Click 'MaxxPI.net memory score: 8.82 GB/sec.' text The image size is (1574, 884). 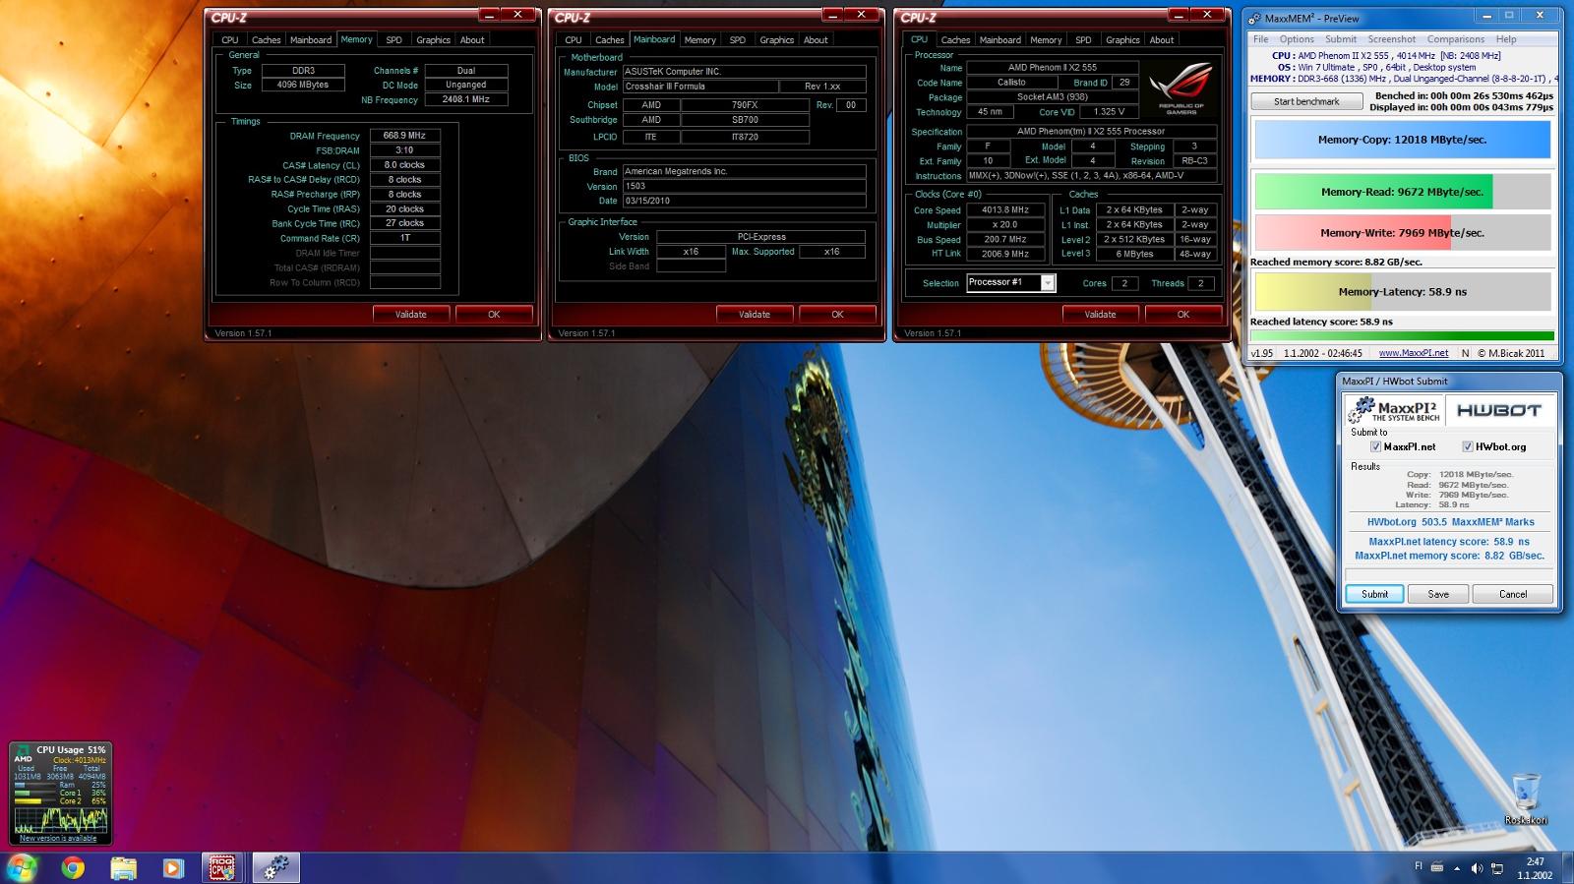[1449, 556]
